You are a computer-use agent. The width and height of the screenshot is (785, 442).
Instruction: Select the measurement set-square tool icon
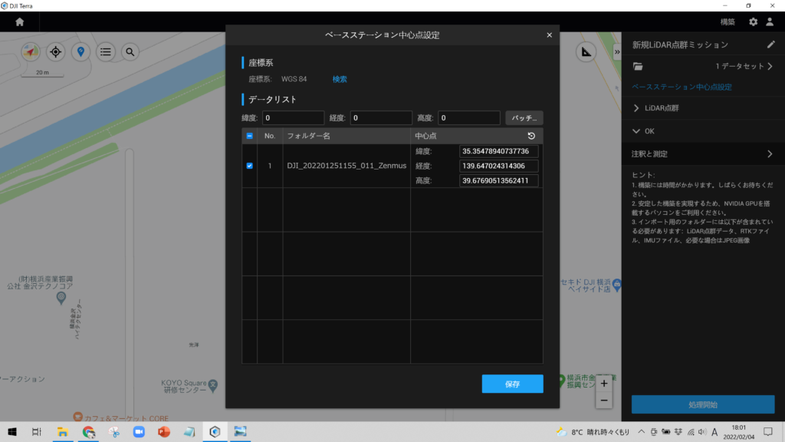point(586,52)
